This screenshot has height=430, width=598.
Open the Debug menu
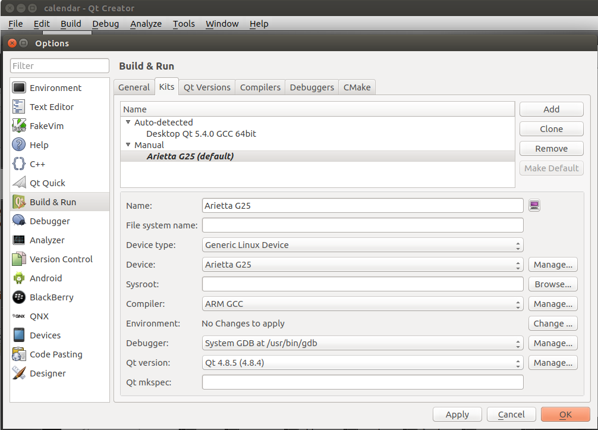(x=106, y=24)
